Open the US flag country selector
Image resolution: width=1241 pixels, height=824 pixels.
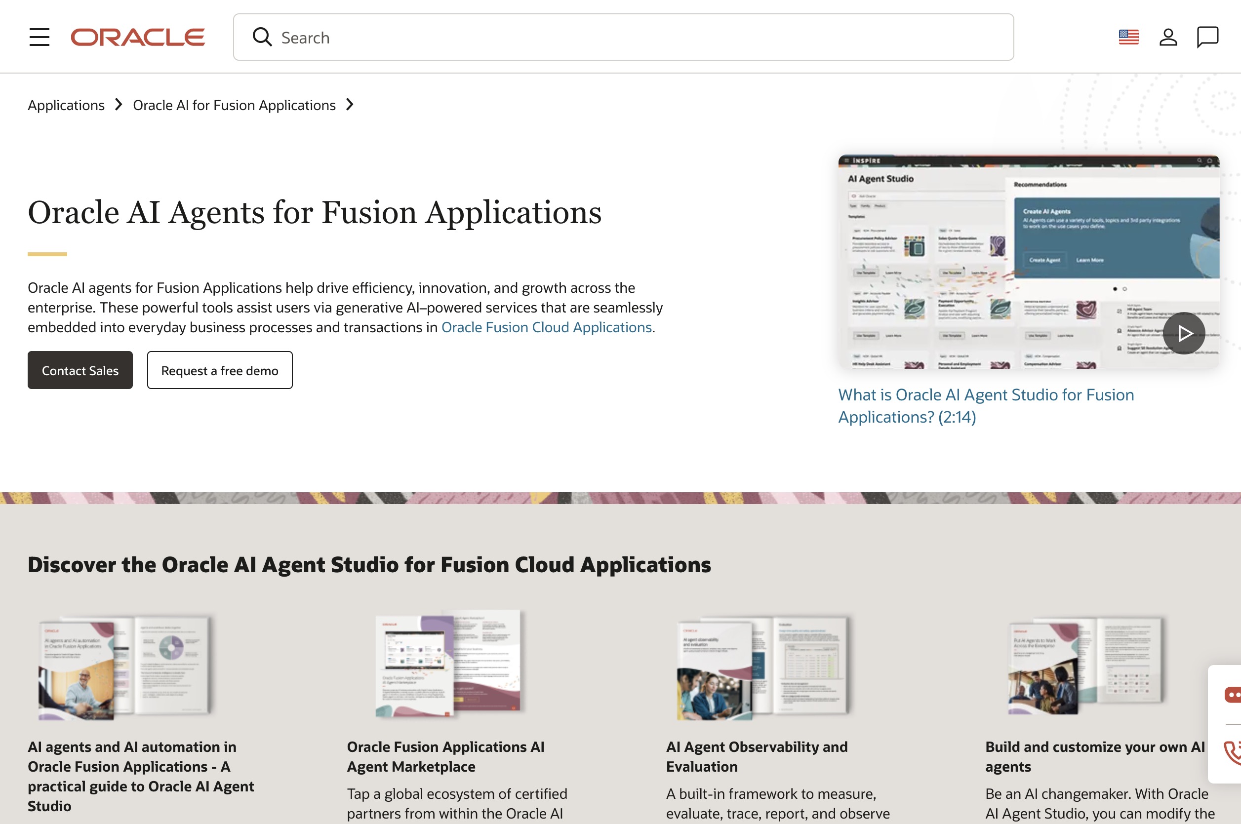click(1128, 38)
